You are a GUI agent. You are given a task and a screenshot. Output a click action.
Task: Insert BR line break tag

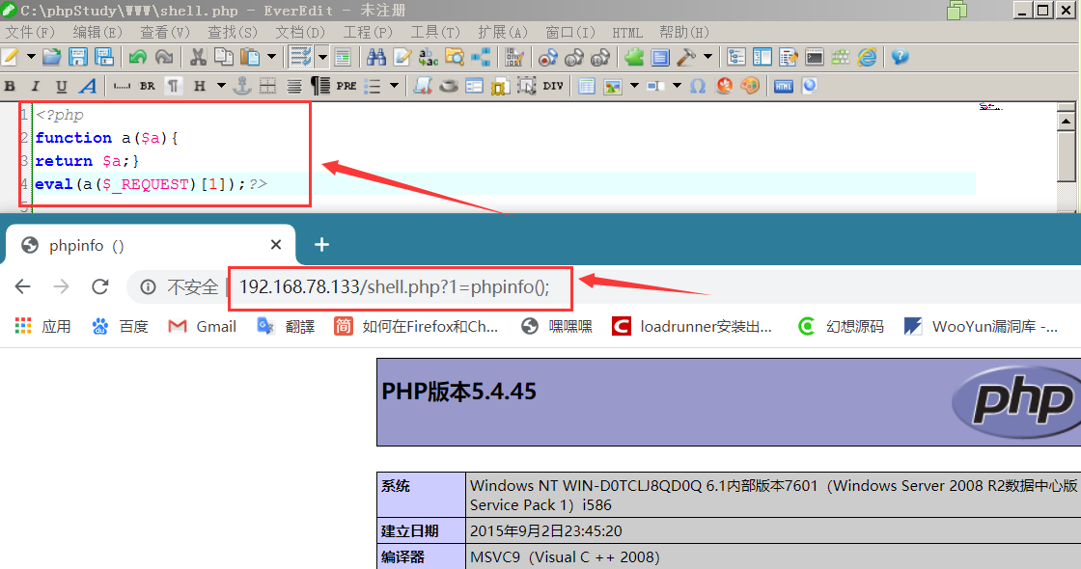148,86
